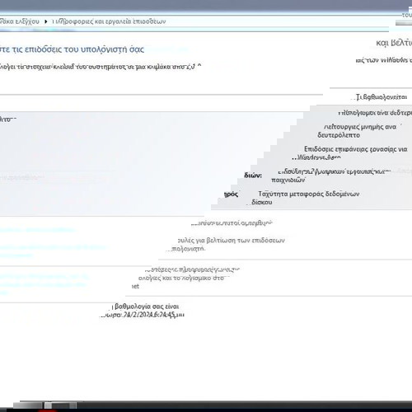Select Επιδόσεις επιφάνειας εργασίας για Windows Aero
Screen dimensions: 412x412
click(350, 153)
